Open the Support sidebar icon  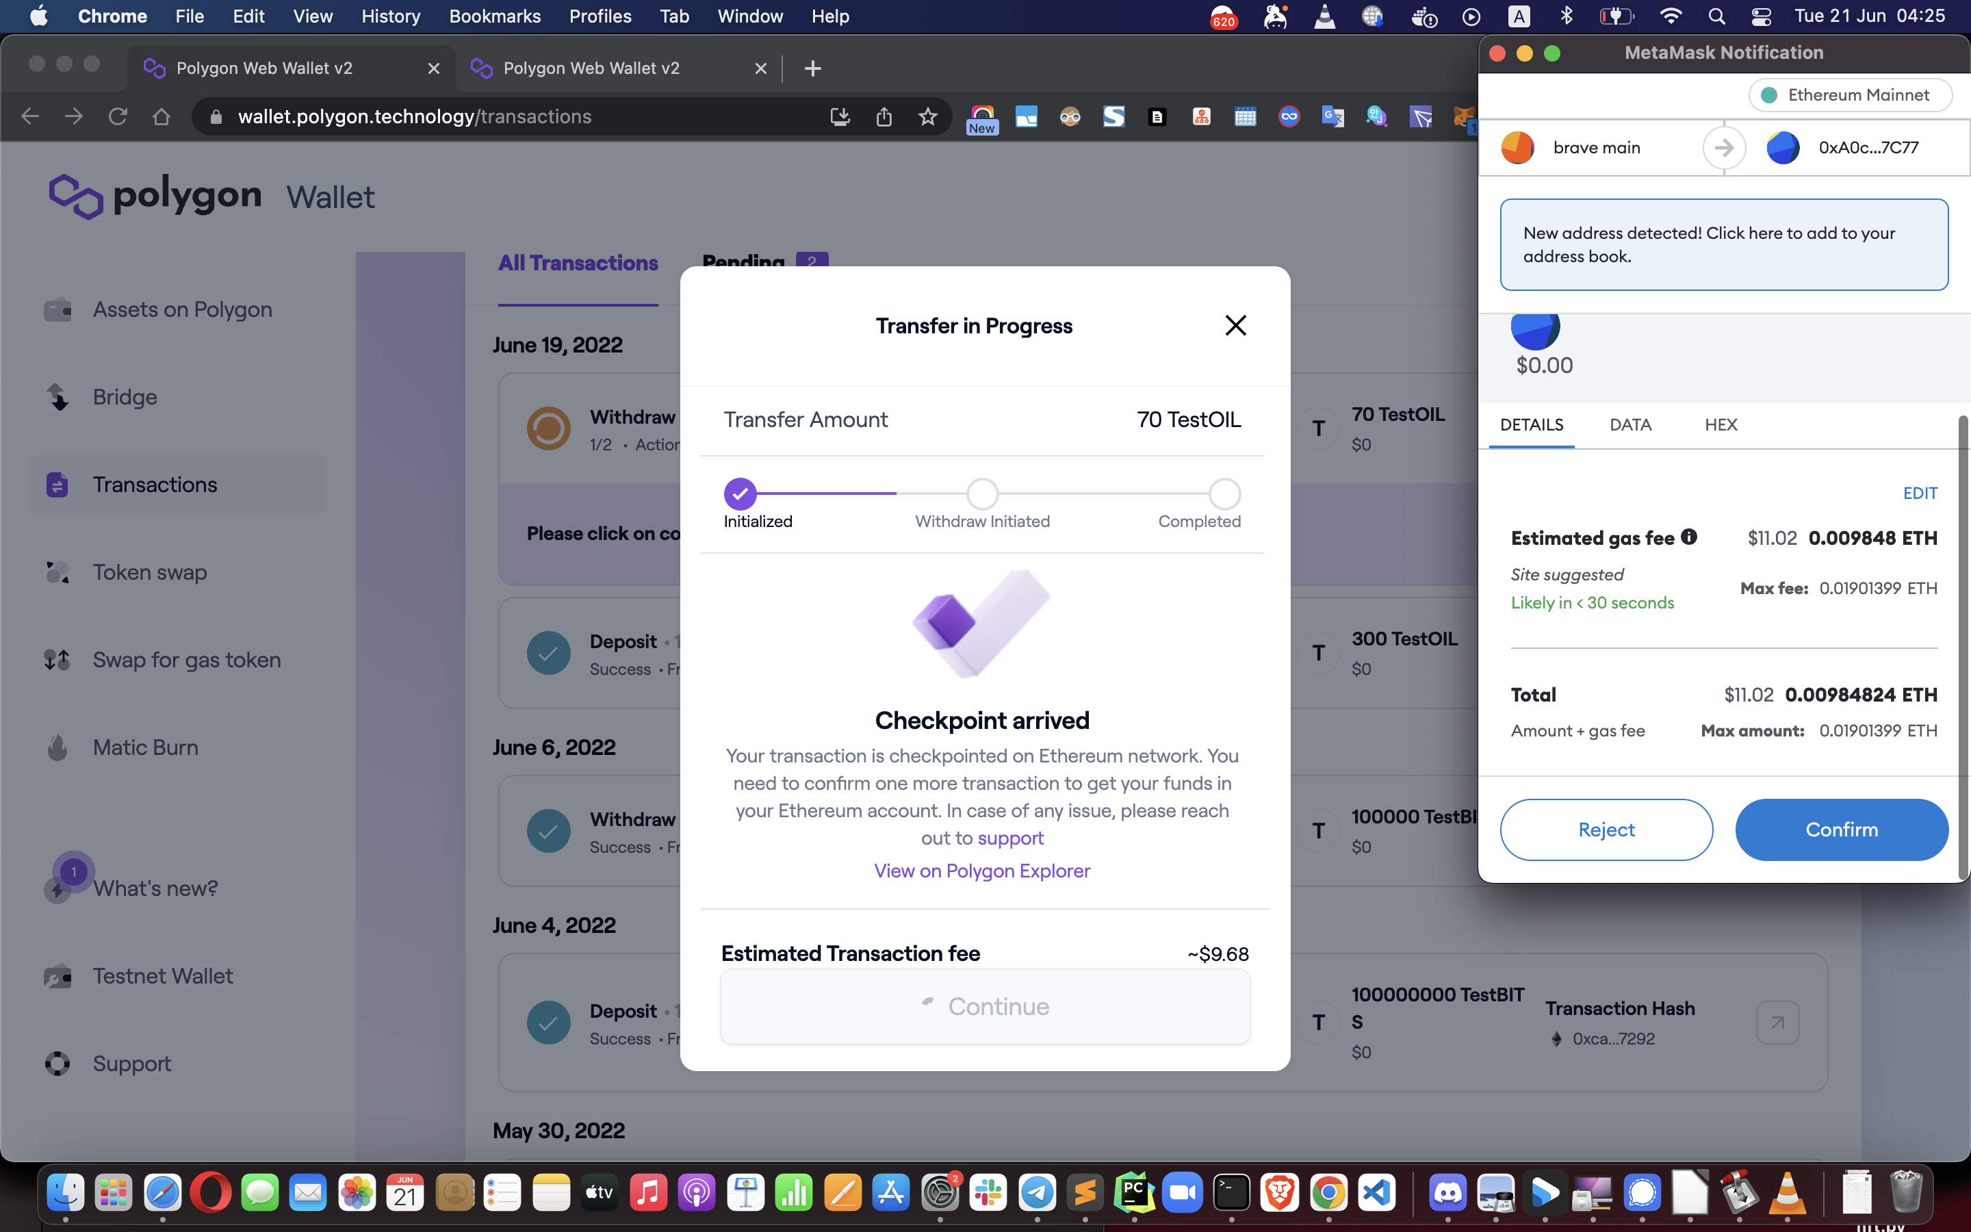[x=57, y=1064]
